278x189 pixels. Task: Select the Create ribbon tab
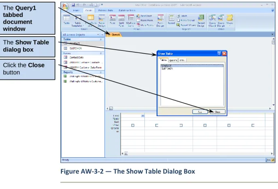pyautogui.click(x=89, y=10)
